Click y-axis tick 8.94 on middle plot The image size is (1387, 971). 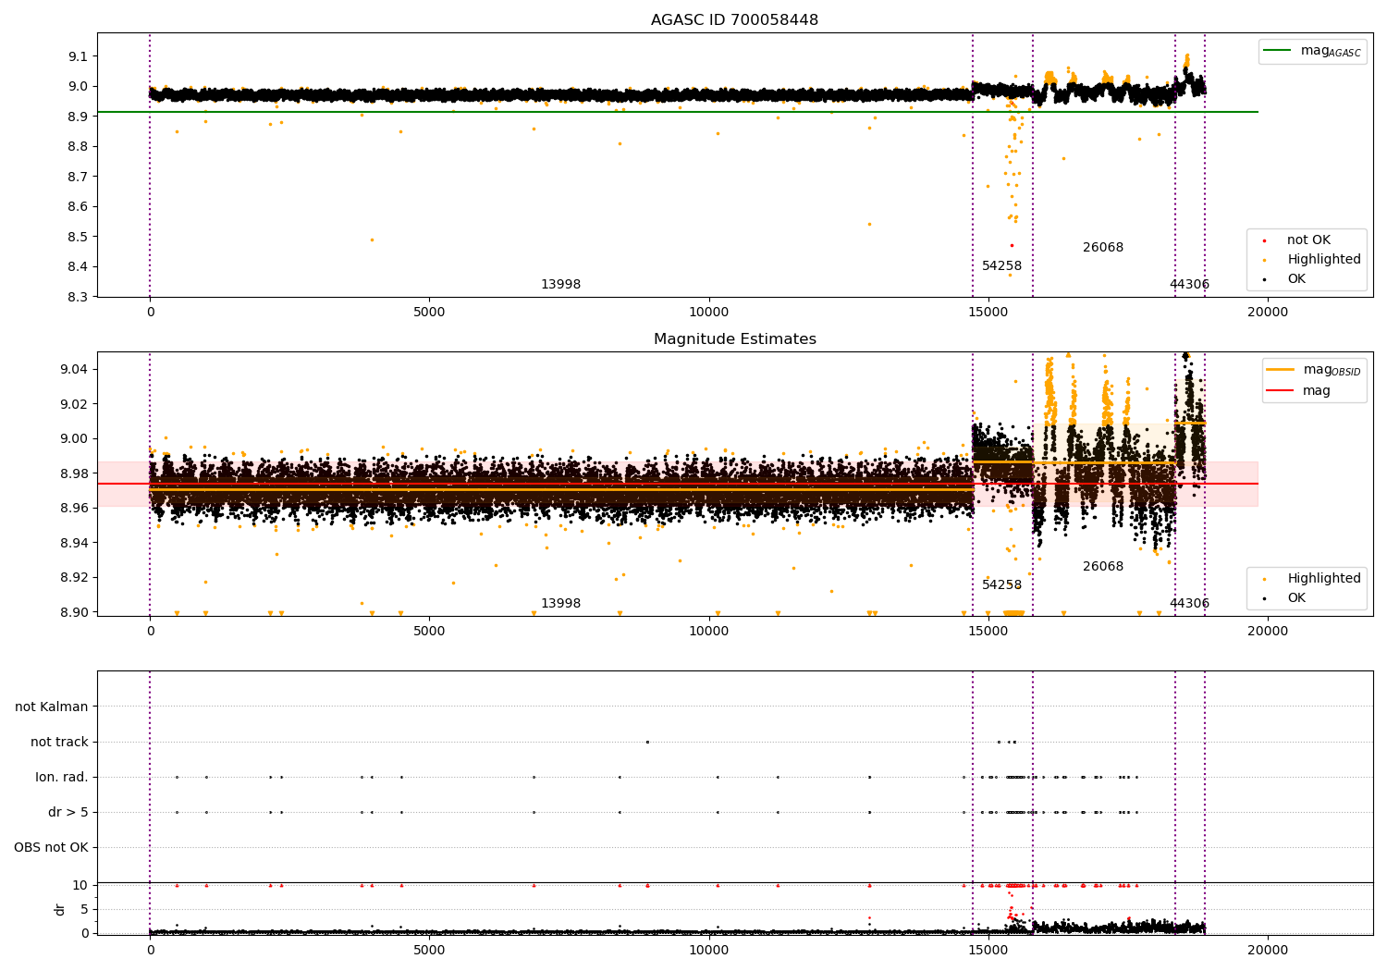click(x=74, y=543)
